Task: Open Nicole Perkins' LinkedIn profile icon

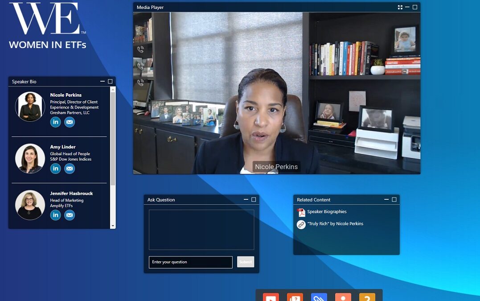Action: click(x=55, y=122)
